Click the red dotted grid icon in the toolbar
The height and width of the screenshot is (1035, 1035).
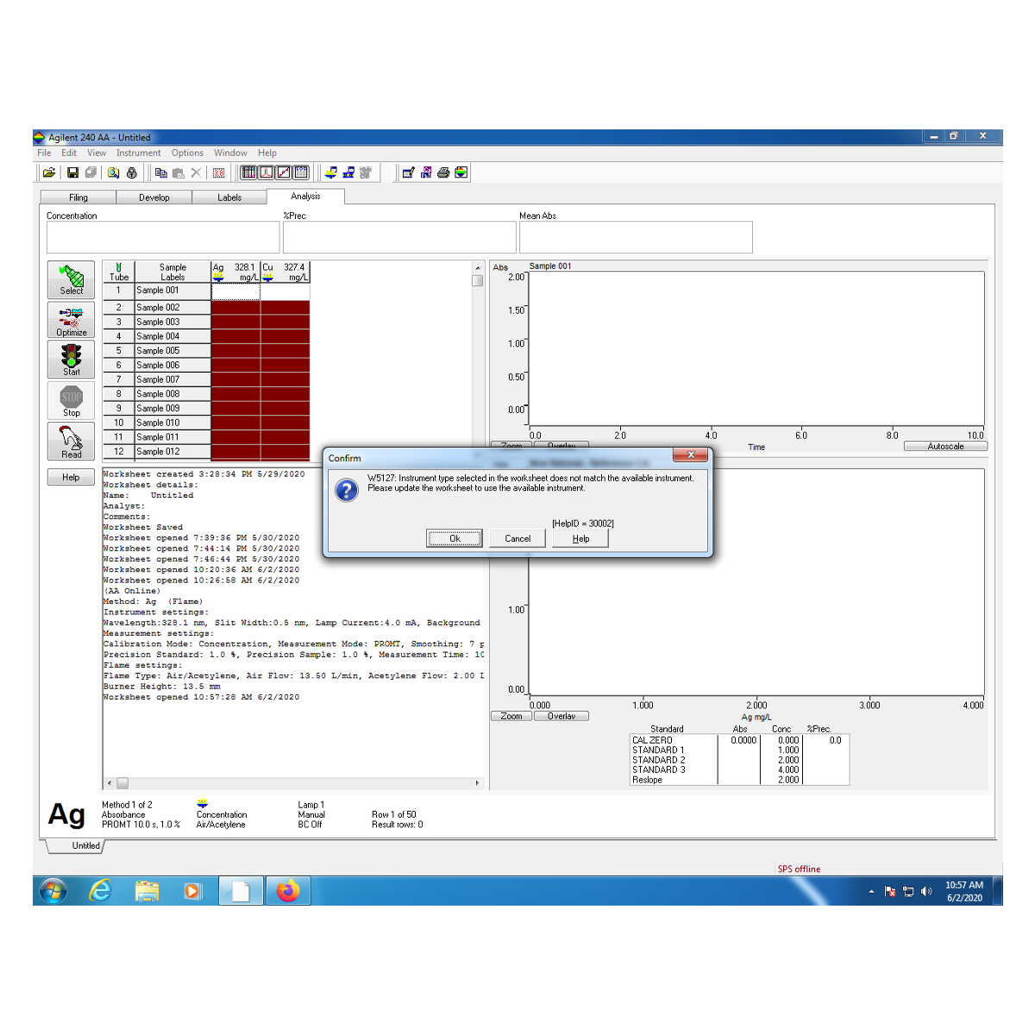219,172
